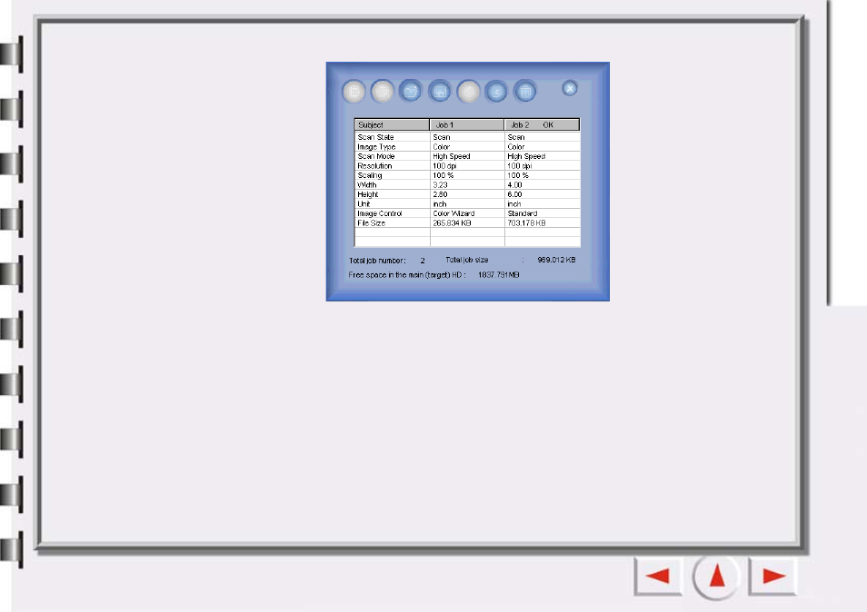
Task: Click the Image Control row label
Action: (380, 213)
